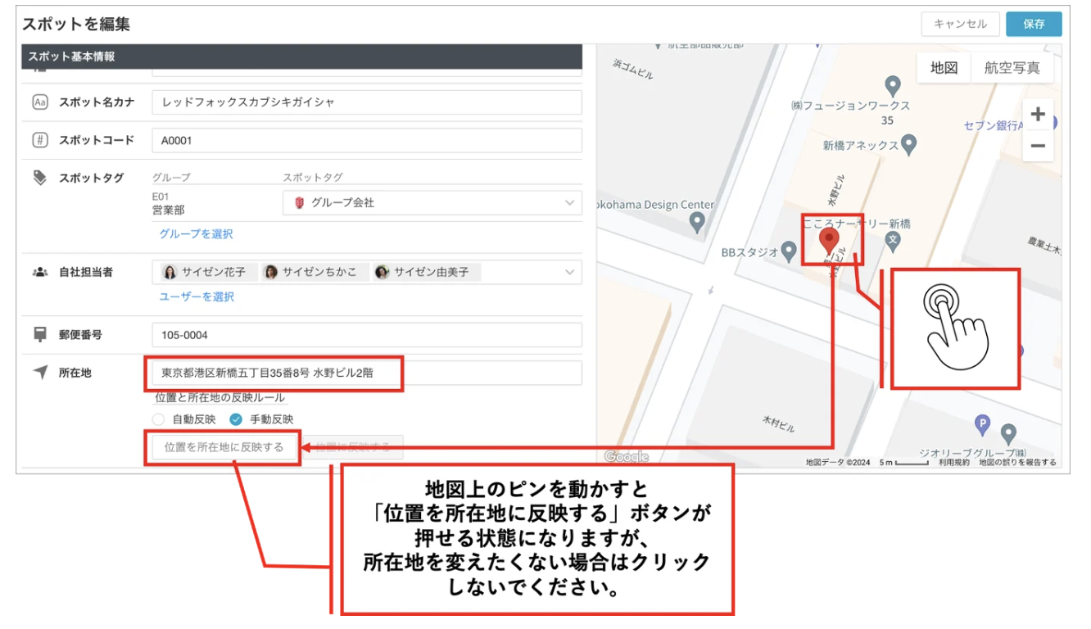The height and width of the screenshot is (629, 1091).
Task: Switch map to 地図 view
Action: click(944, 68)
